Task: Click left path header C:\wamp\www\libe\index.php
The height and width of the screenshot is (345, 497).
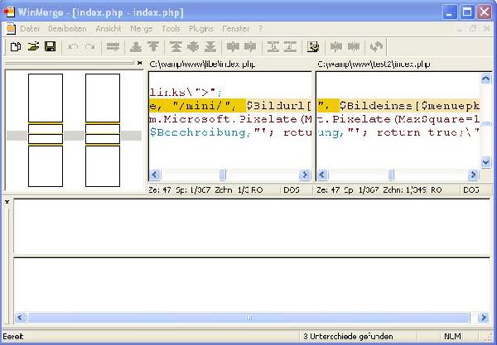Action: (202, 65)
